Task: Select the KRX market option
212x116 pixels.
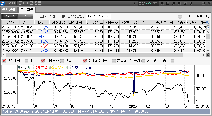Action: pyautogui.click(x=149, y=3)
